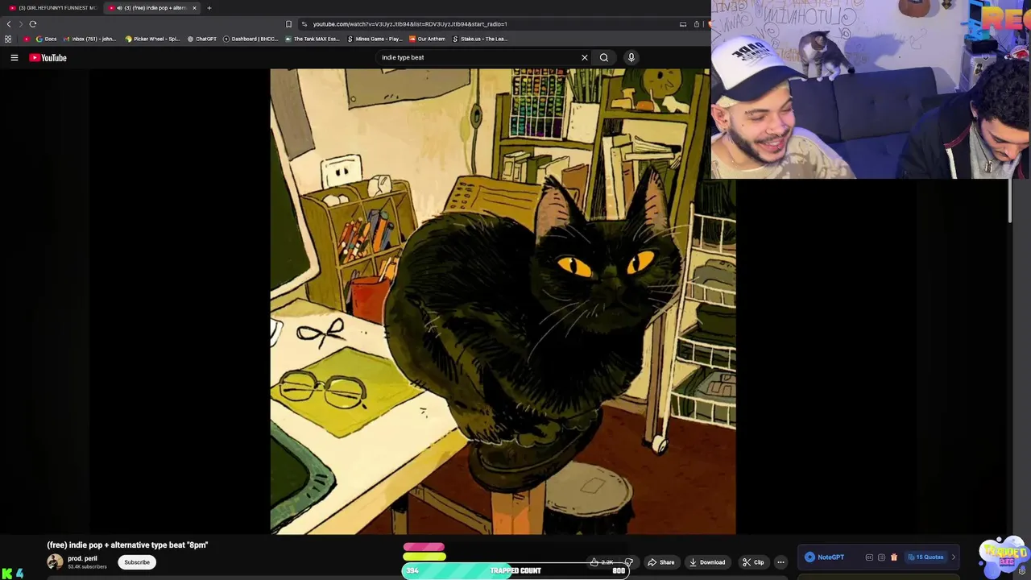Viewport: 1031px width, 580px height.
Task: Open the share icon in the address bar
Action: pyautogui.click(x=697, y=24)
